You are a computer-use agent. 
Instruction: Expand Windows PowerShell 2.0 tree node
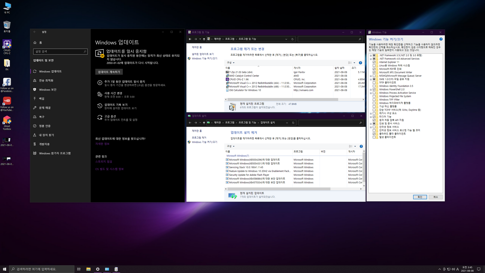(371, 89)
